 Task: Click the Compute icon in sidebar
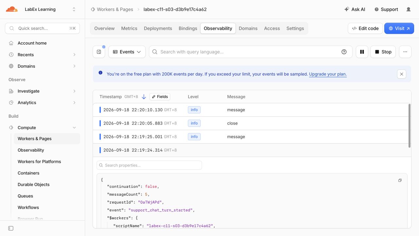(11, 128)
